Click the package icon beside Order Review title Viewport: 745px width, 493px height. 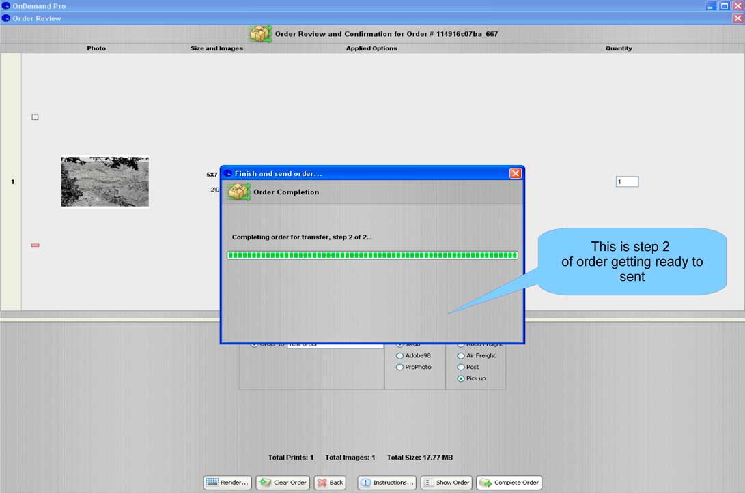tap(260, 33)
